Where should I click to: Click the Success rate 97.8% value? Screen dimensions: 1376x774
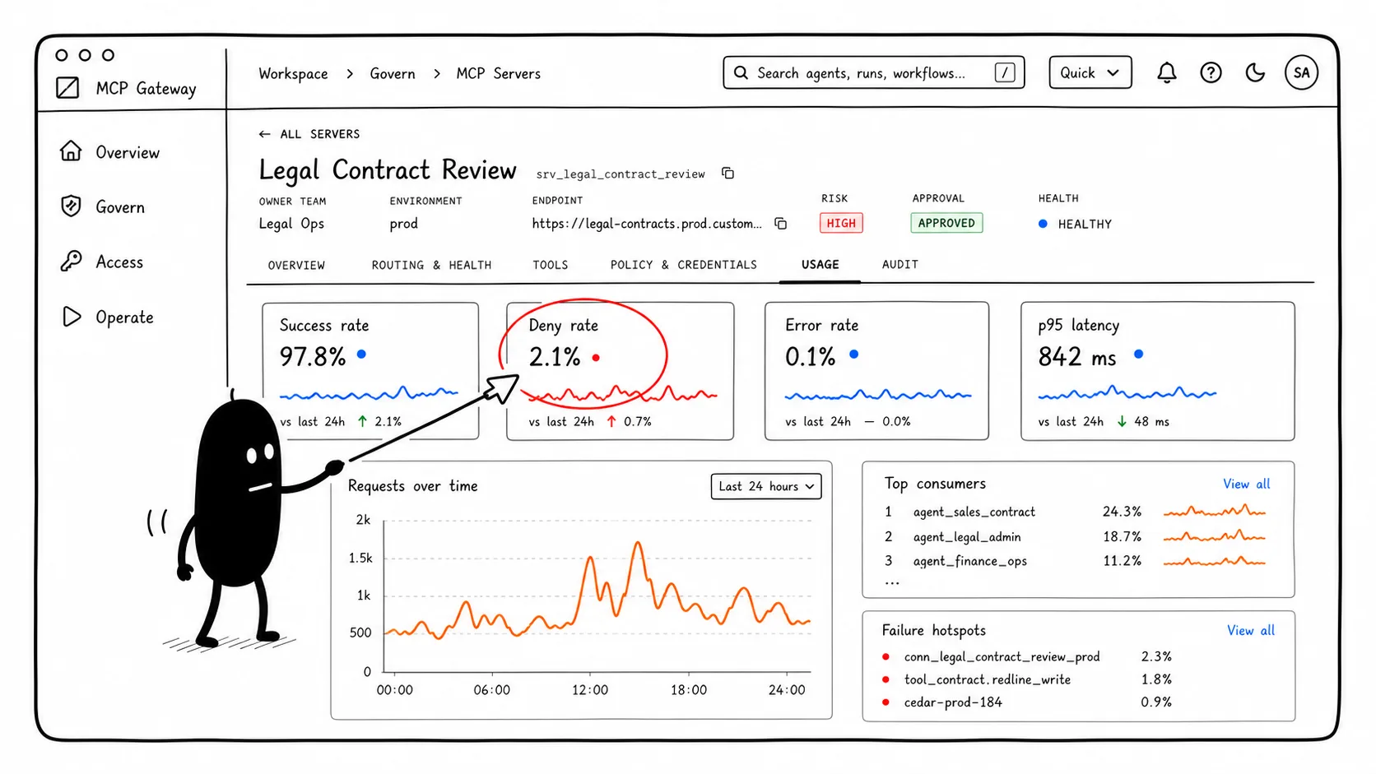pos(312,357)
